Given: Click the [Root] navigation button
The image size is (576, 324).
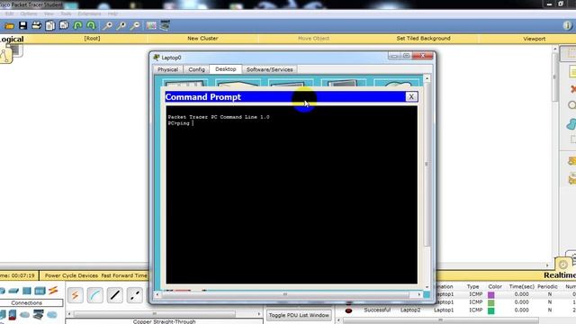Looking at the screenshot, I should coord(92,38).
